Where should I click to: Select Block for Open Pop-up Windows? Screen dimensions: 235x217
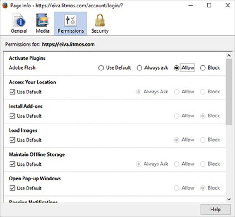pos(203,188)
